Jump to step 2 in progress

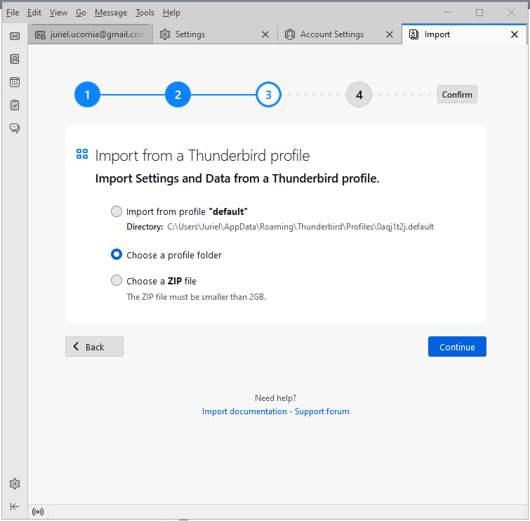click(x=178, y=94)
